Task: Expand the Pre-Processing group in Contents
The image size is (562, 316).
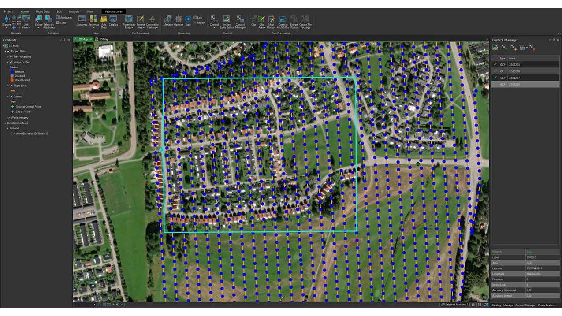Action: tap(7, 57)
